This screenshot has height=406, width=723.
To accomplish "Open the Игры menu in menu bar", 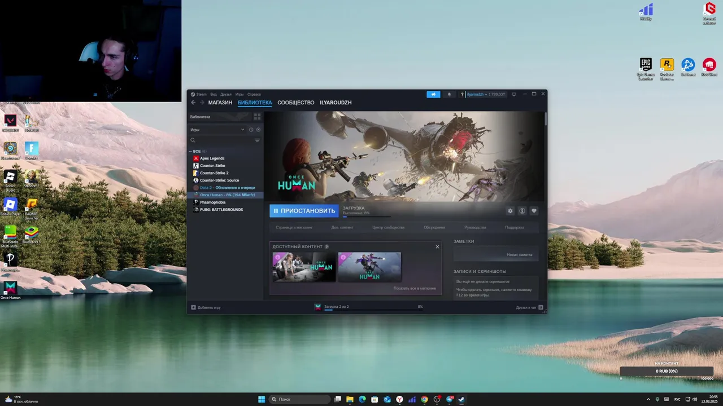I will pyautogui.click(x=239, y=94).
